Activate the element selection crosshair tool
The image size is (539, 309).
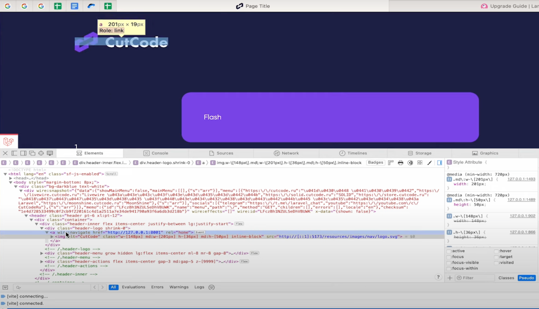[41, 153]
